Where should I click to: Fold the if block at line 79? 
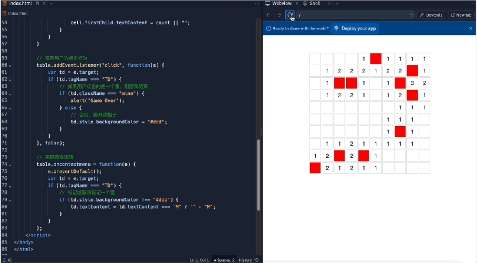tap(10, 200)
